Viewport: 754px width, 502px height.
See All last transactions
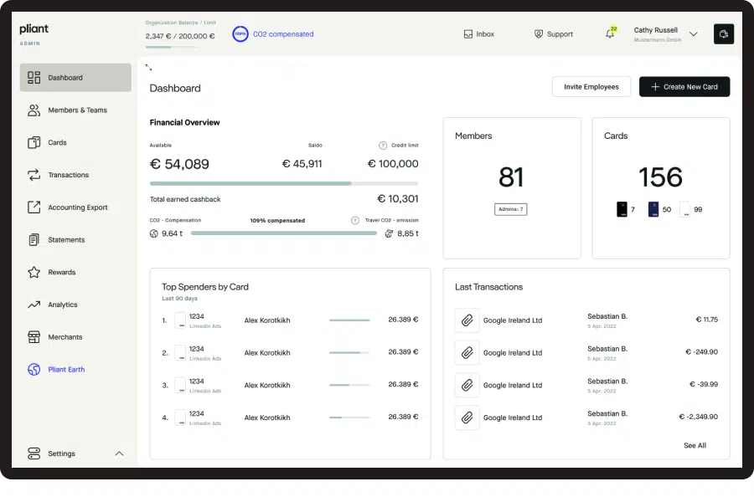point(695,445)
